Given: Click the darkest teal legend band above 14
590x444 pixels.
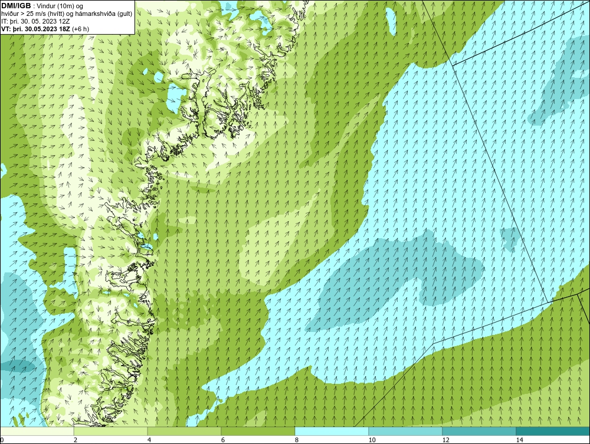Looking at the screenshot, I should click(553, 431).
